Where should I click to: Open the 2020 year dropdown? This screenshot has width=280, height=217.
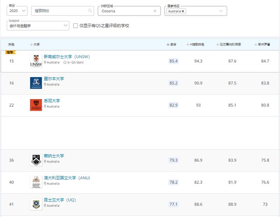pyautogui.click(x=17, y=11)
